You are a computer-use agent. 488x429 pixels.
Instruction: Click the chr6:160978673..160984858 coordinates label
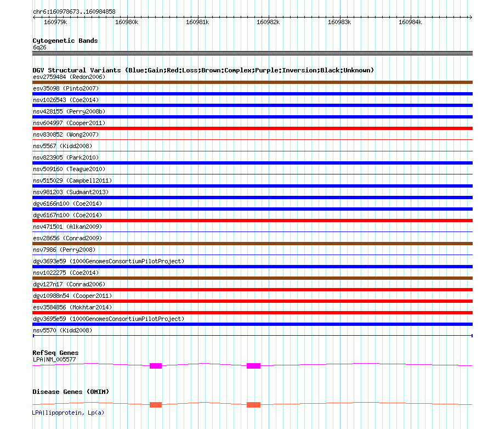click(74, 12)
